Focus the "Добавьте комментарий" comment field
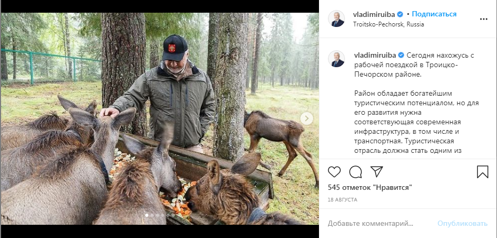The width and height of the screenshot is (497, 238). pyautogui.click(x=379, y=224)
